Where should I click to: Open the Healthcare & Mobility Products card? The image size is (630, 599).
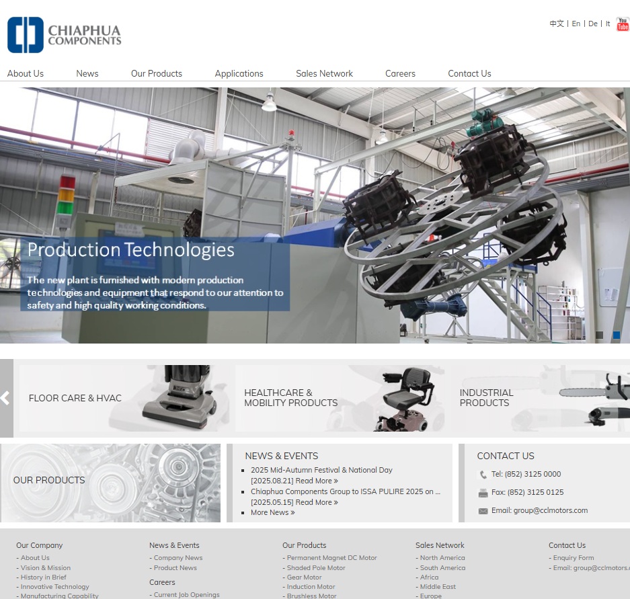click(340, 398)
